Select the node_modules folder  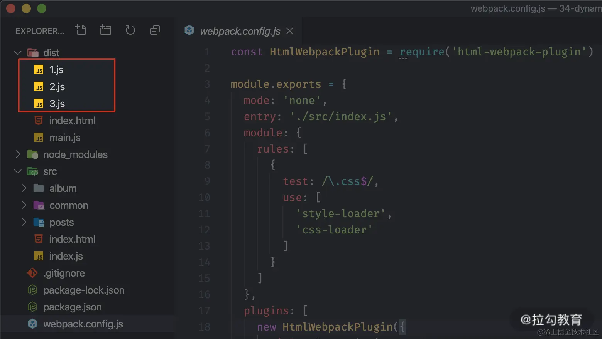pos(75,154)
